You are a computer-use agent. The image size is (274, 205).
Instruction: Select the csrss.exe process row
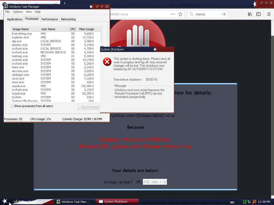[55, 78]
